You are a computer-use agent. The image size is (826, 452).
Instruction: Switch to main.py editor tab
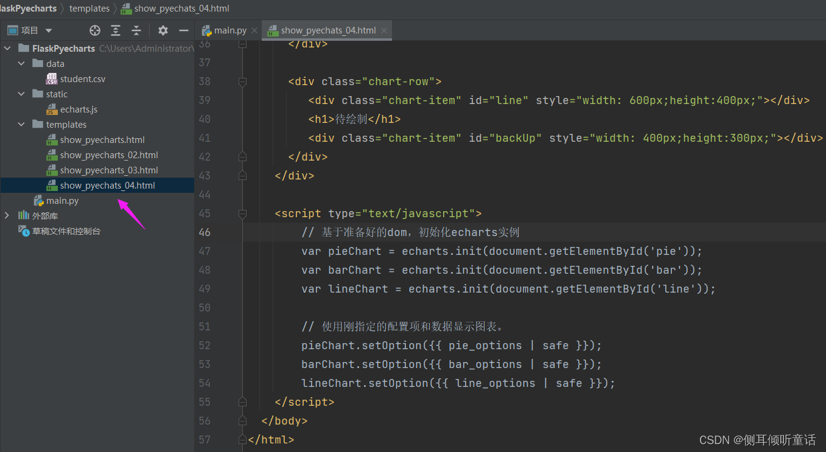[230, 30]
